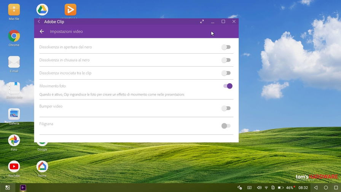Screen dimensions: 341x192
Task: Toggle the Filigrana switch
Action: [x=226, y=126]
